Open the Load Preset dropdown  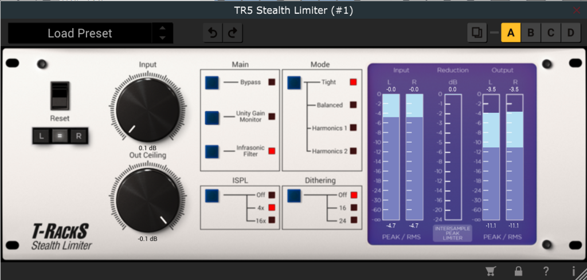tap(80, 33)
